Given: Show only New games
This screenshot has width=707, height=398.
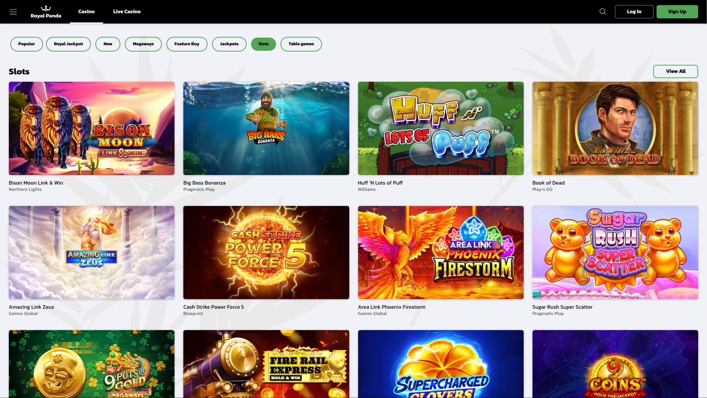Looking at the screenshot, I should [108, 44].
